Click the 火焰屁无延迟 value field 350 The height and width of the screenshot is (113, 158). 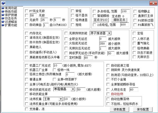(103, 44)
